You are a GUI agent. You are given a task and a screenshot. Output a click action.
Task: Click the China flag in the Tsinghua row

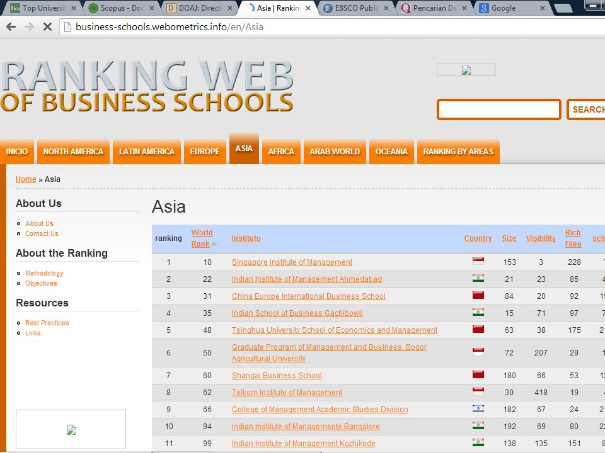coord(478,329)
